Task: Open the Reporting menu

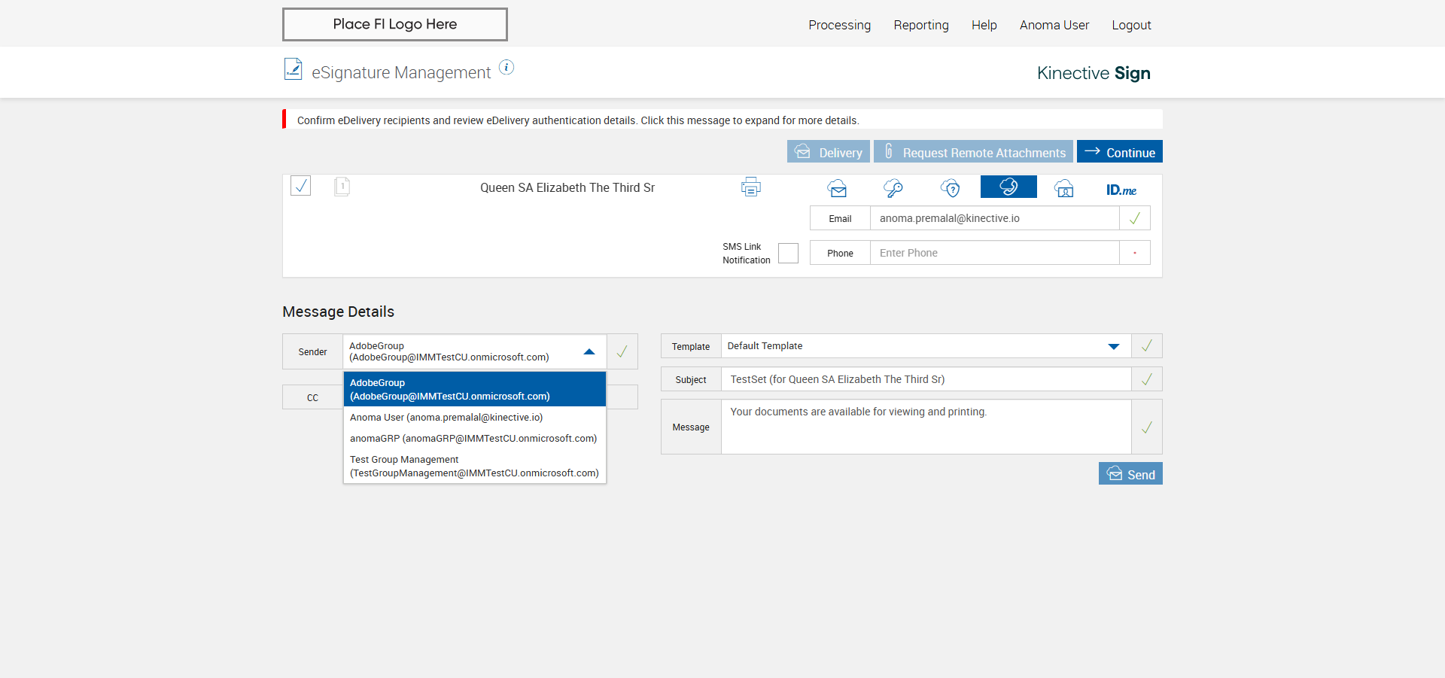Action: click(x=921, y=25)
